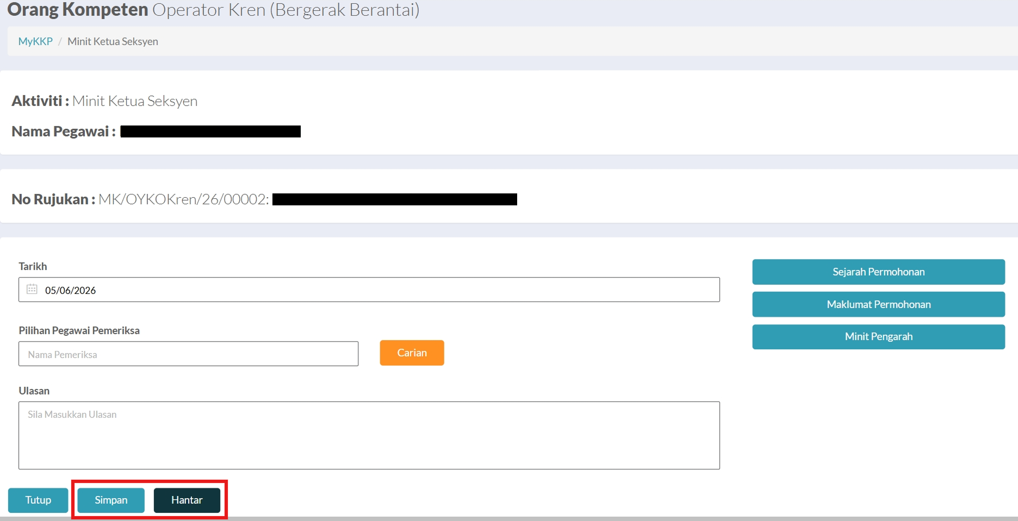Screen dimensions: 1018x521
Task: Open Minit Pengarah
Action: (878, 337)
